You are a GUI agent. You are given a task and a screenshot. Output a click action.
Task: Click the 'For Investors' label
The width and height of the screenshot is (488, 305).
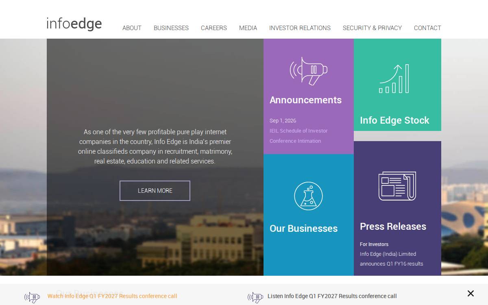coord(374,244)
